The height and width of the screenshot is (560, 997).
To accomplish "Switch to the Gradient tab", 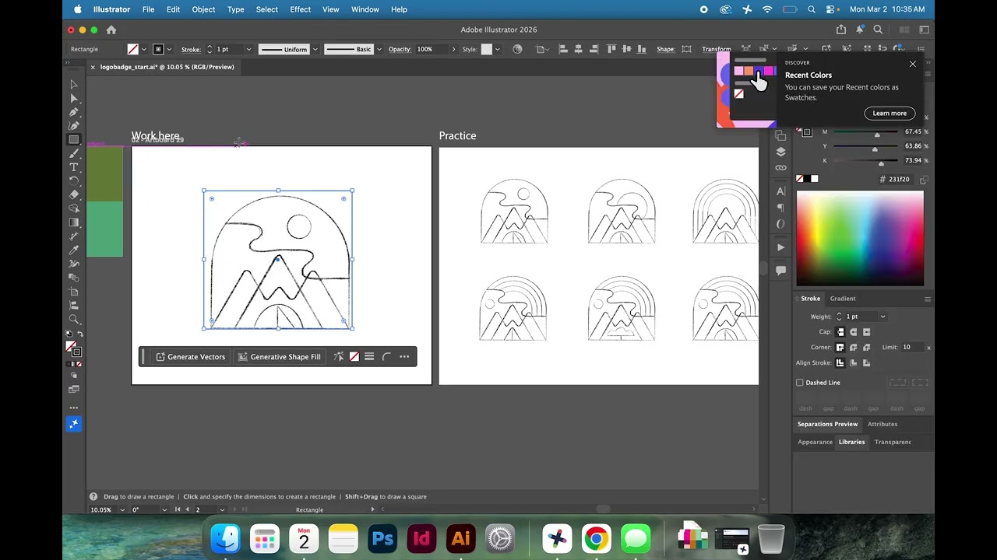I will (x=842, y=299).
